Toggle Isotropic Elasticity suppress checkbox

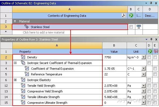[x=149, y=80]
